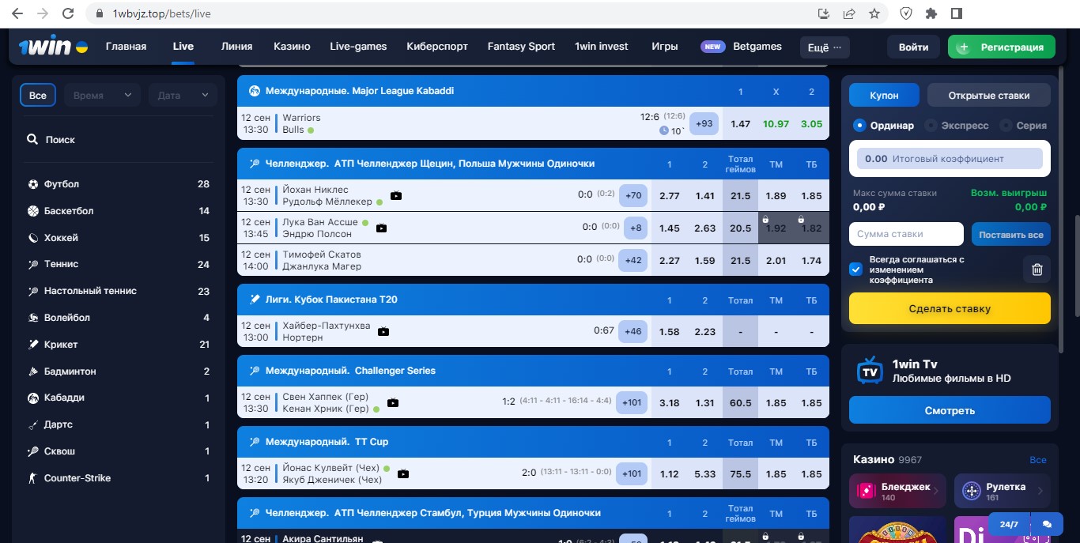Expand +93 markets for Warriors vs Bulls
The image size is (1080, 543).
(x=704, y=124)
